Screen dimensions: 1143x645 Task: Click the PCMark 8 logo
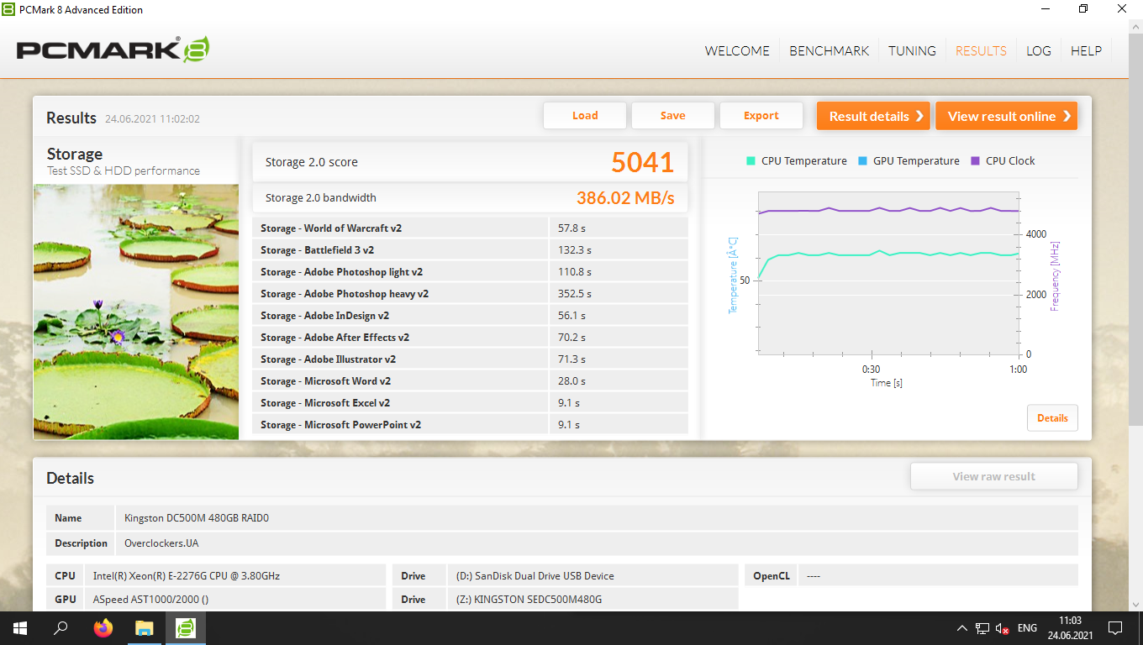coord(113,50)
